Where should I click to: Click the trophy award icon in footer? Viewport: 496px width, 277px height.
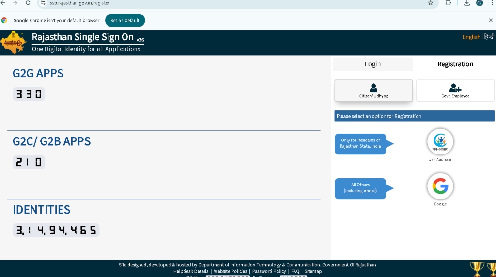pyautogui.click(x=477, y=269)
